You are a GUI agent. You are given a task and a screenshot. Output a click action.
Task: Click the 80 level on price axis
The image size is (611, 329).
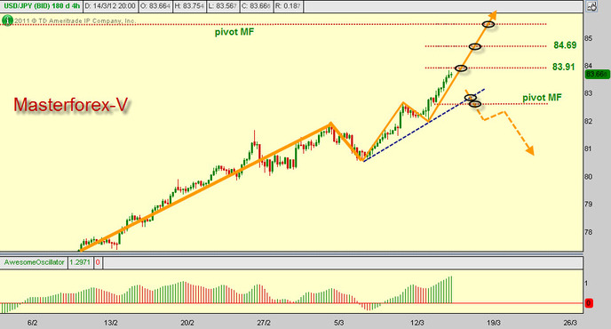[589, 176]
